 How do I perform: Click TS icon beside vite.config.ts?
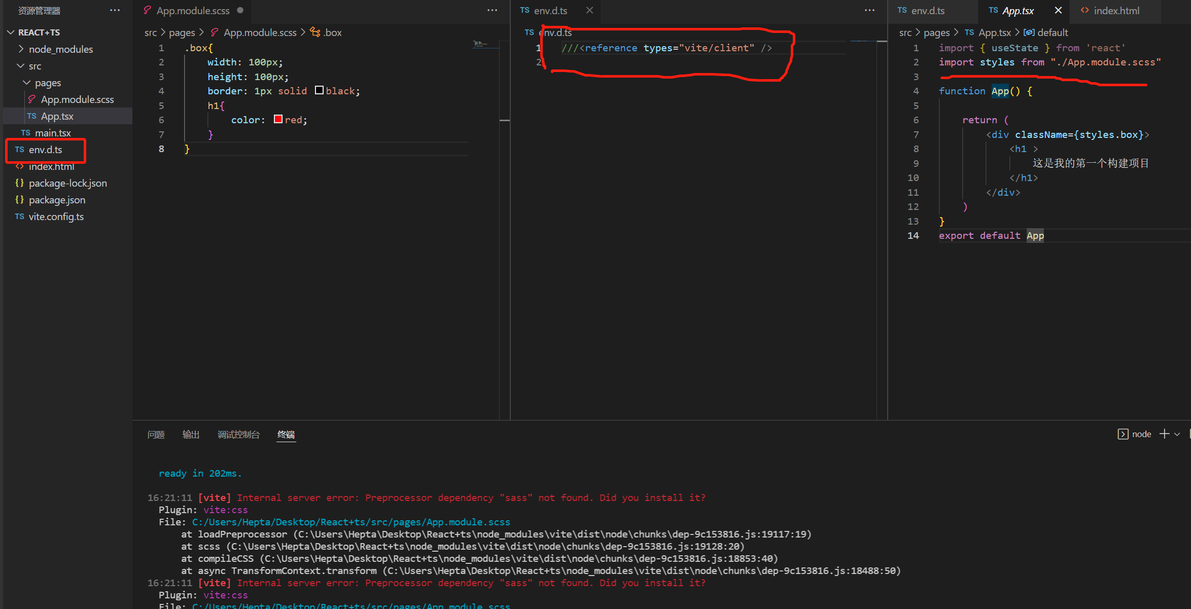tap(19, 216)
